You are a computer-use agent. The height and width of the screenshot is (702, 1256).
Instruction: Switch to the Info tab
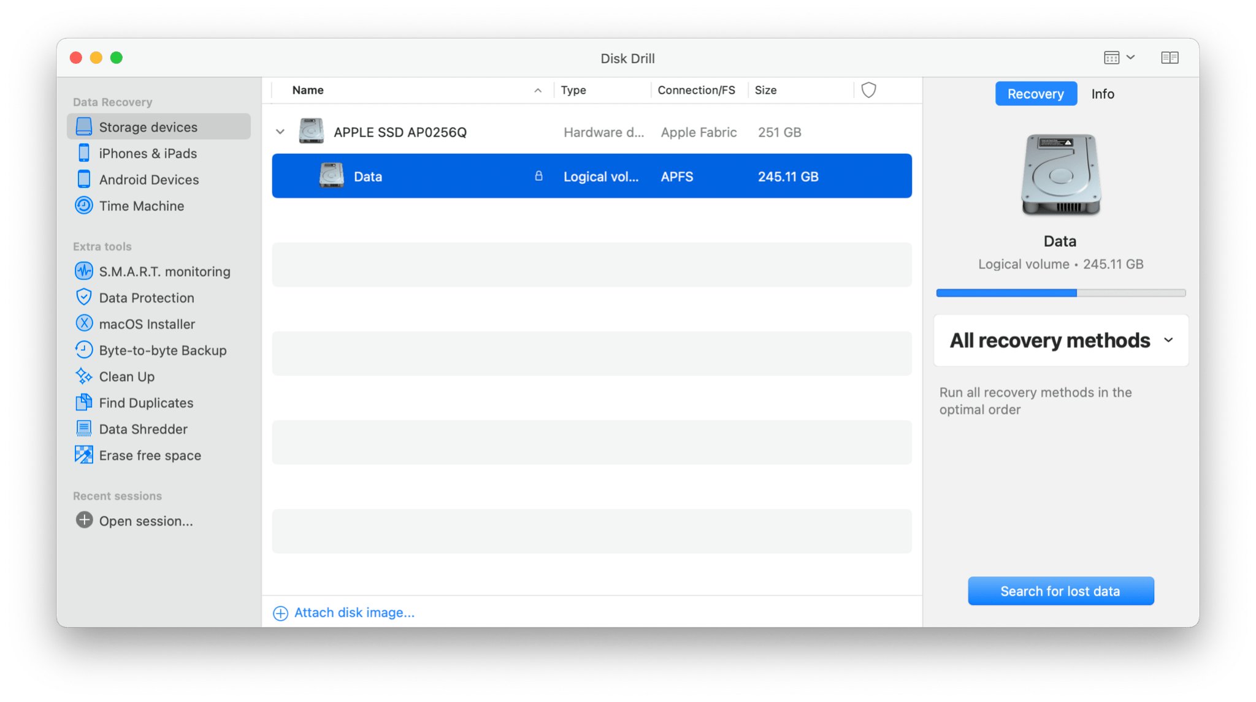1103,94
